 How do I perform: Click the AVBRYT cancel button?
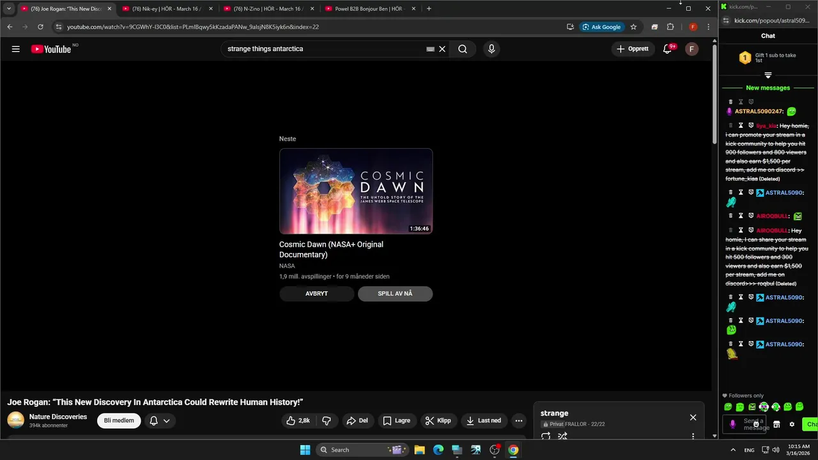(316, 294)
